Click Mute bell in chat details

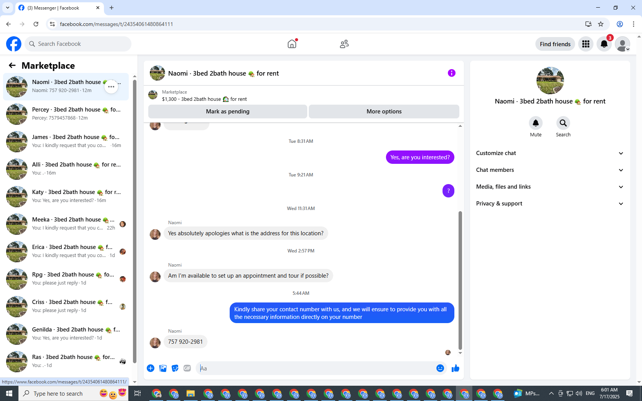536,123
